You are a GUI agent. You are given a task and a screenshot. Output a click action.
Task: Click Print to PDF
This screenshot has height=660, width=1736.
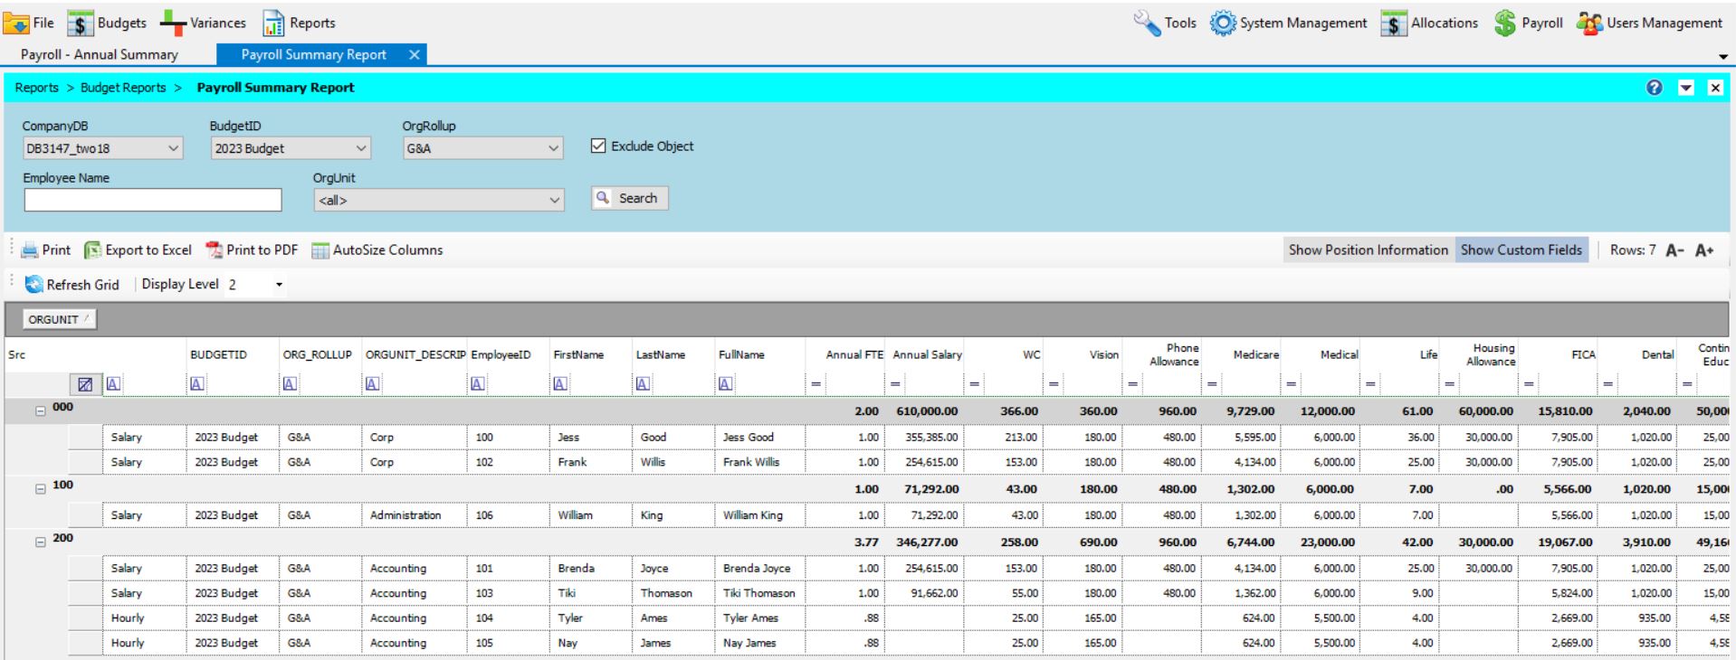tap(252, 250)
